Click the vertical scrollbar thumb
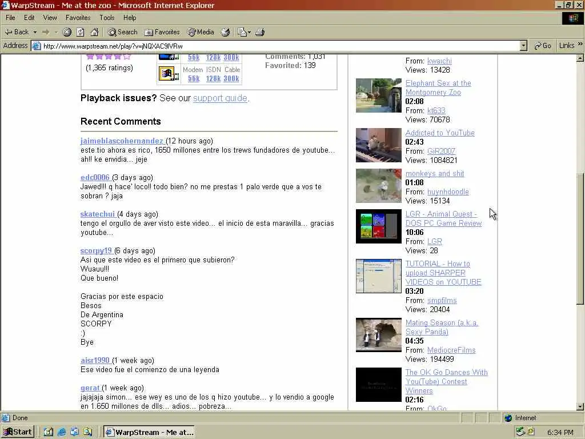This screenshot has height=439, width=585. [580, 239]
